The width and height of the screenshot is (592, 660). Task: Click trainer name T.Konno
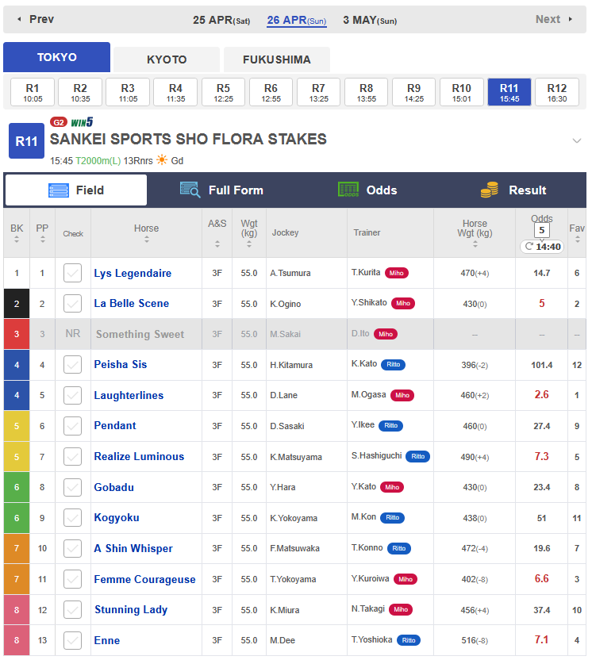click(367, 547)
